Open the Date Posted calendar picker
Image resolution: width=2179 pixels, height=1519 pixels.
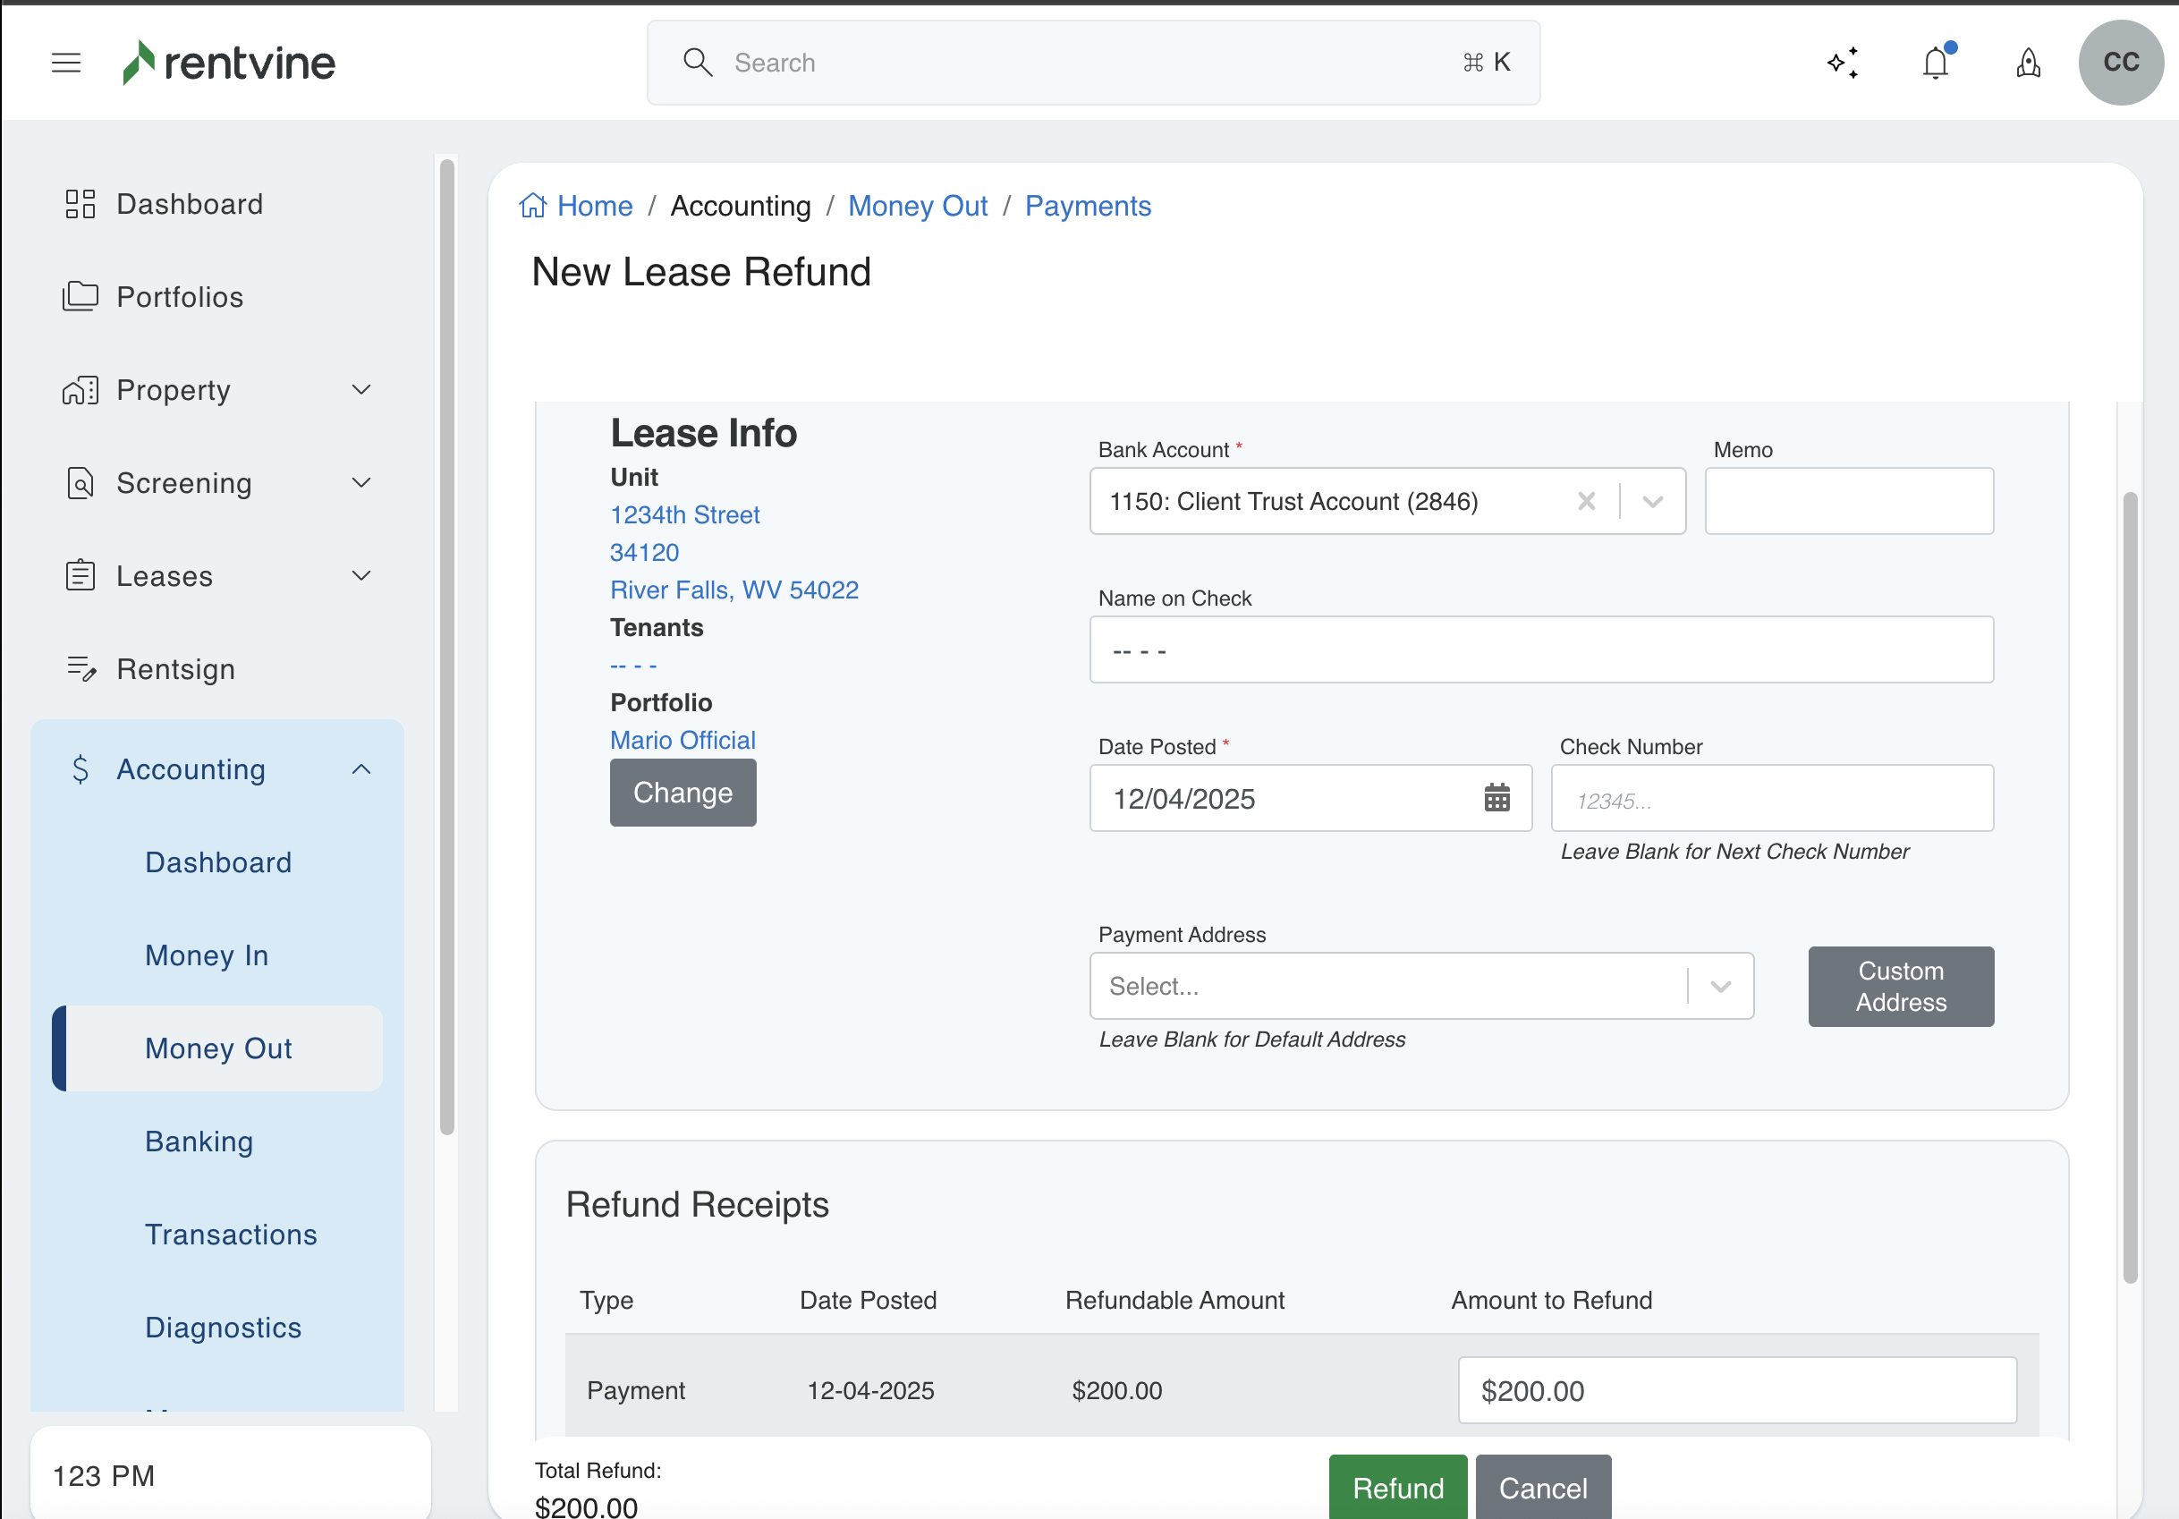(1496, 799)
